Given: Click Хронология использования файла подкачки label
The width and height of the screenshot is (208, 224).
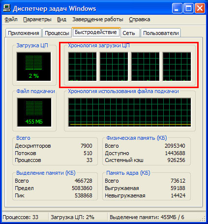Looking at the screenshot, I should [x=123, y=91].
